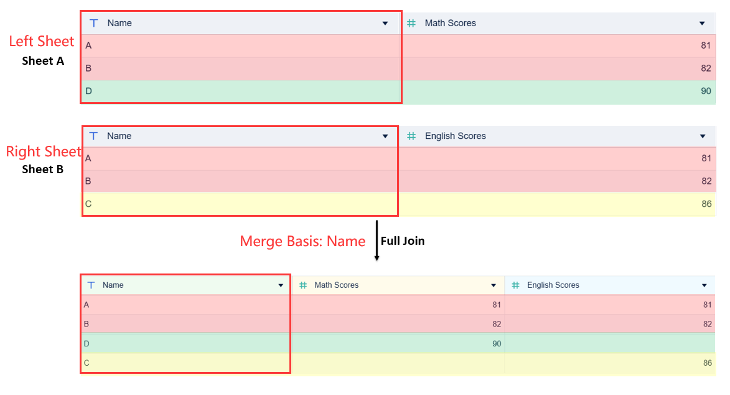The width and height of the screenshot is (730, 395).
Task: Select the Right Sheet label
Action: coord(44,151)
